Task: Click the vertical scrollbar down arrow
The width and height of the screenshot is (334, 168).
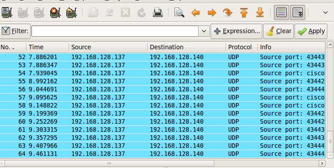Action: 330,155
